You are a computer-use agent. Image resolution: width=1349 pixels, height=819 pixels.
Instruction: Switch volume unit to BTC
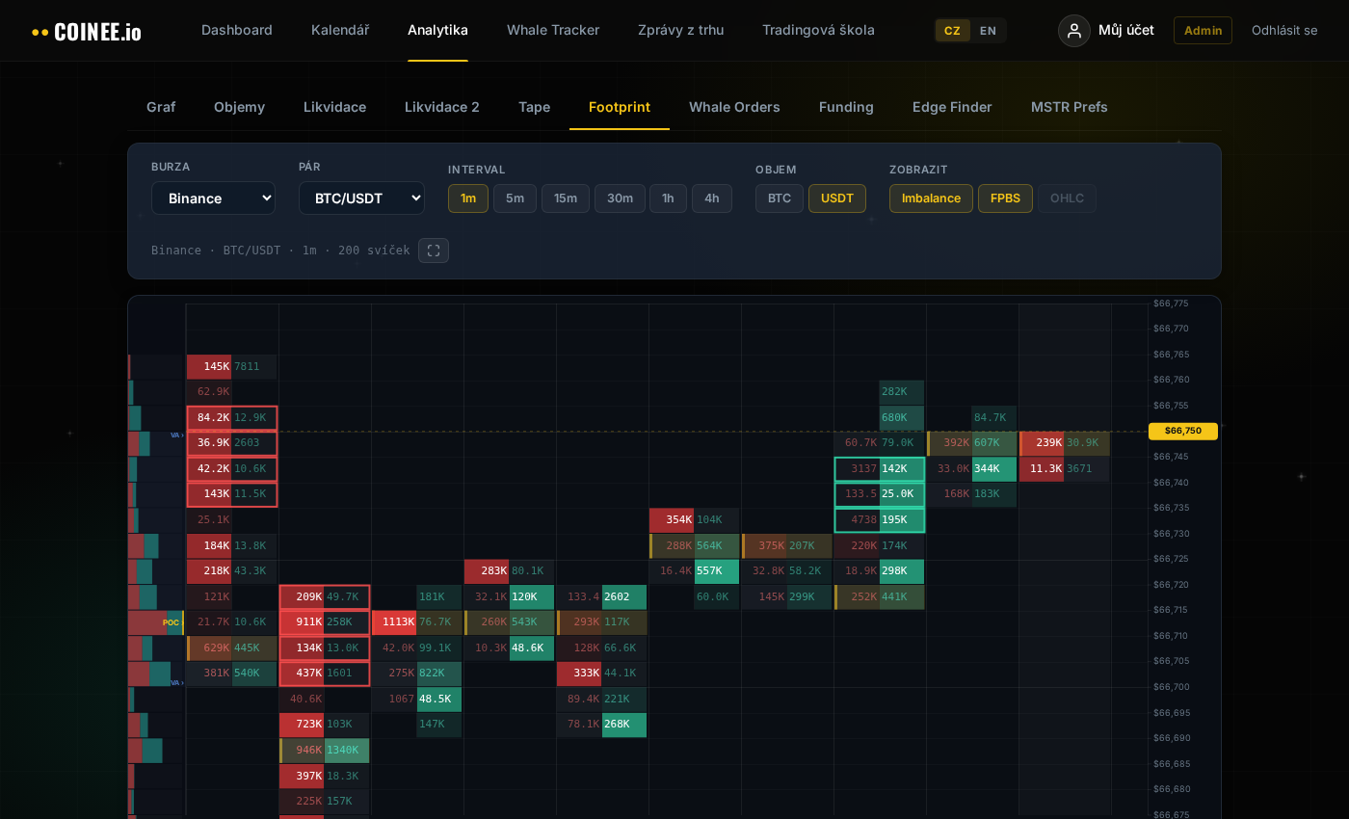click(779, 198)
